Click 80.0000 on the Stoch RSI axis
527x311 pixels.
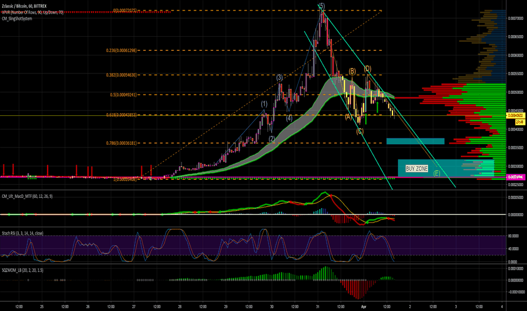[x=513, y=236]
